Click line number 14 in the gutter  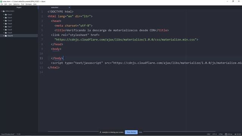click(41, 72)
